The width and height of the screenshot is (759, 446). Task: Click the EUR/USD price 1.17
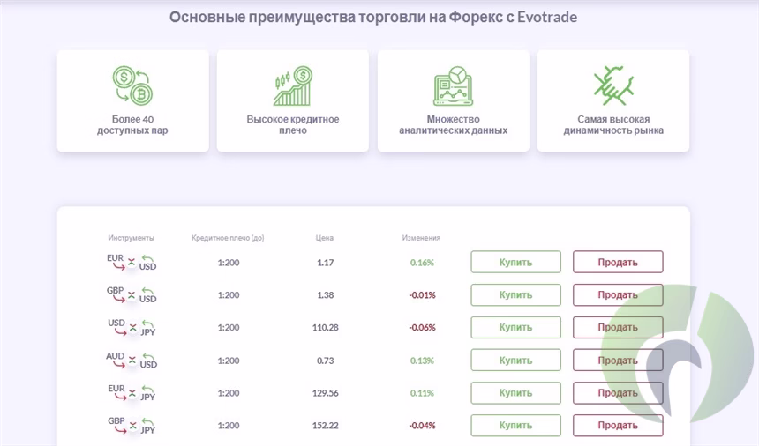[326, 263]
